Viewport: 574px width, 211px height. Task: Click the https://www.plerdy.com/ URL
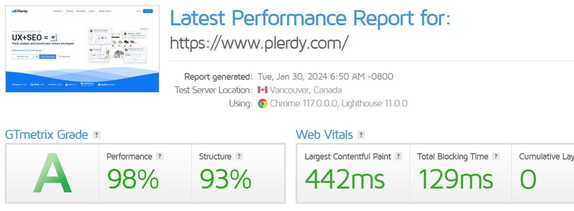click(259, 43)
